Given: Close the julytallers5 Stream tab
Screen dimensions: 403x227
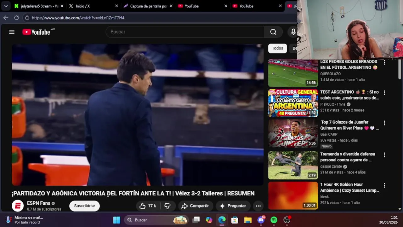Looking at the screenshot, I should click(62, 6).
